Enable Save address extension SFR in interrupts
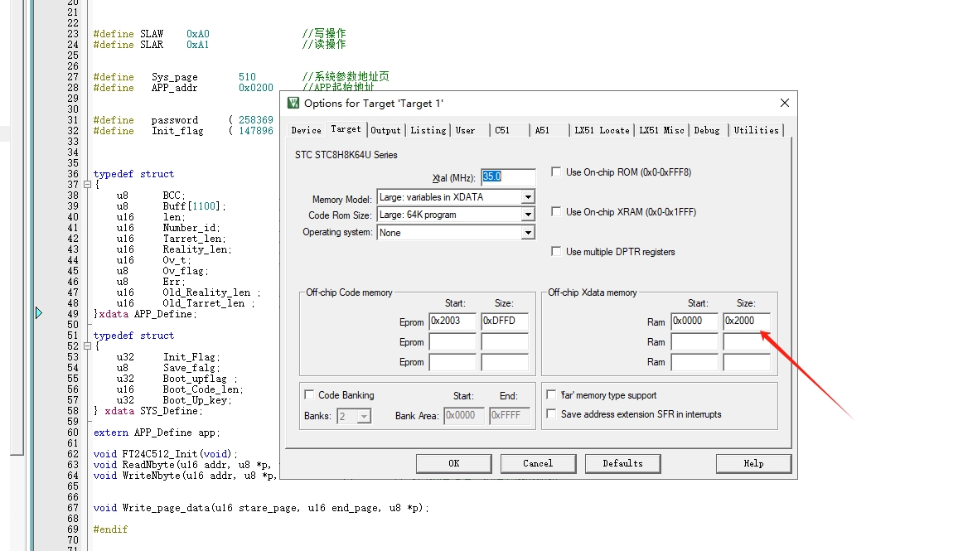Viewport: 963px width, 551px height. [x=551, y=414]
